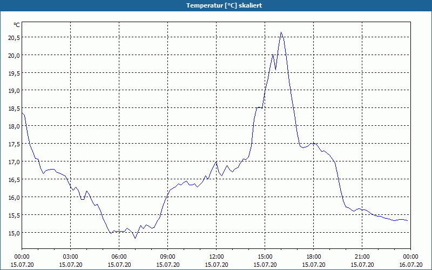Select the 15.07.20 date under 21:00
The width and height of the screenshot is (432, 270).
(x=362, y=265)
